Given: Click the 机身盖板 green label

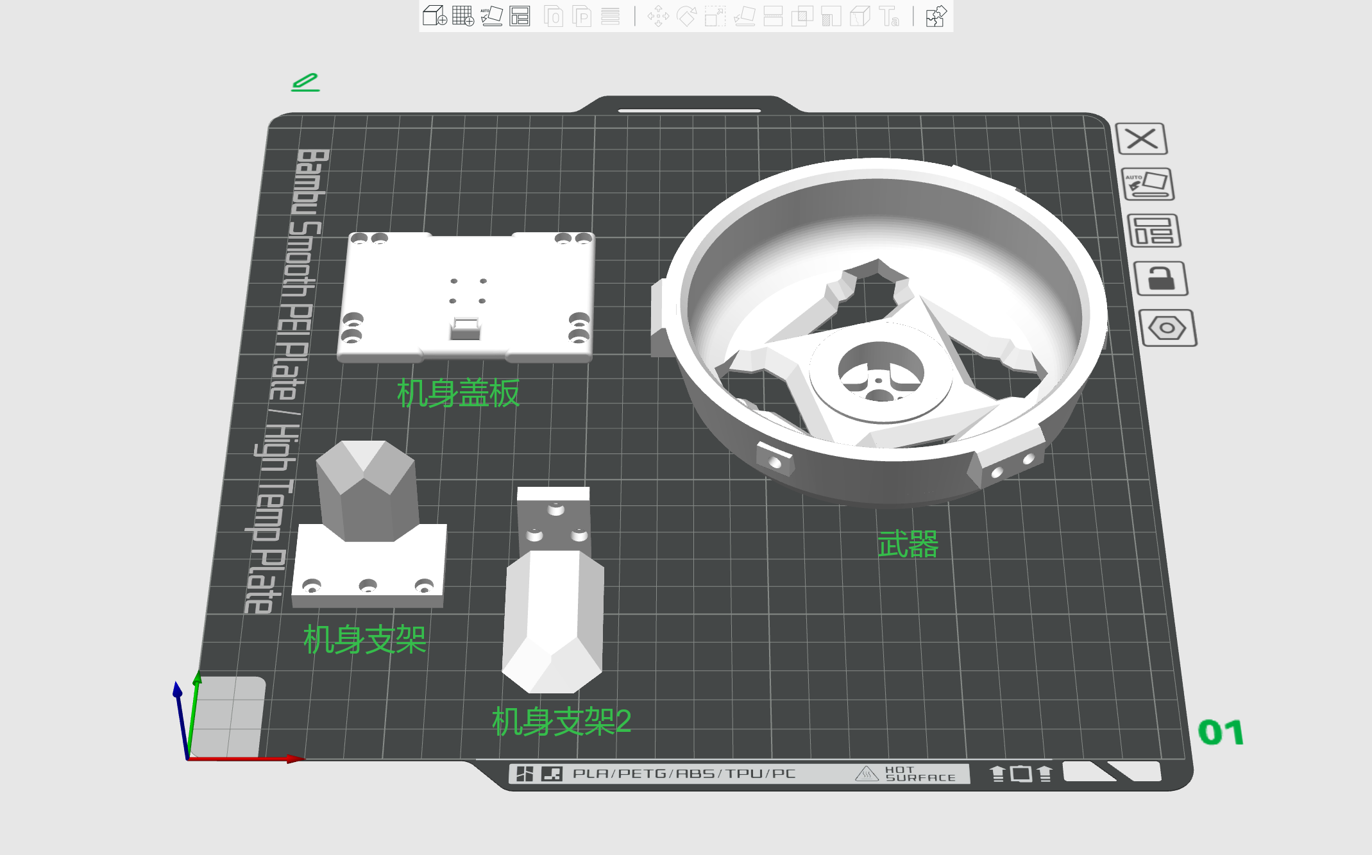Looking at the screenshot, I should [x=458, y=393].
